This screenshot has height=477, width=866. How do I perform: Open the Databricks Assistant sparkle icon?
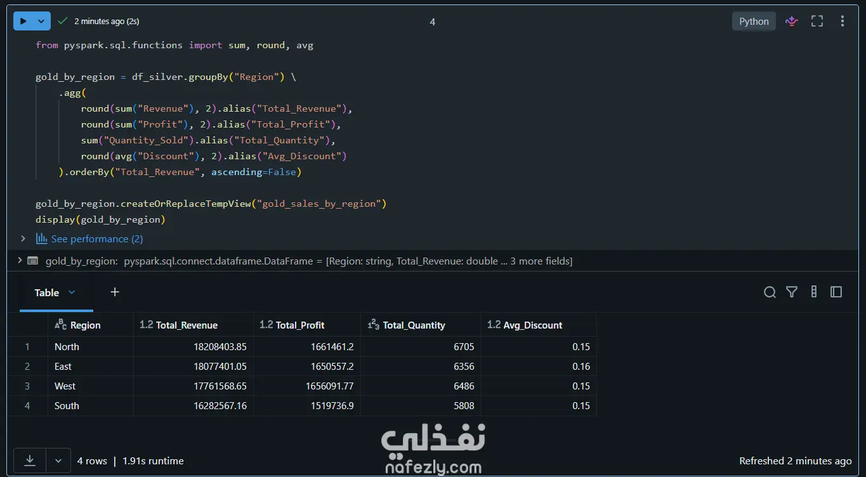coord(791,21)
